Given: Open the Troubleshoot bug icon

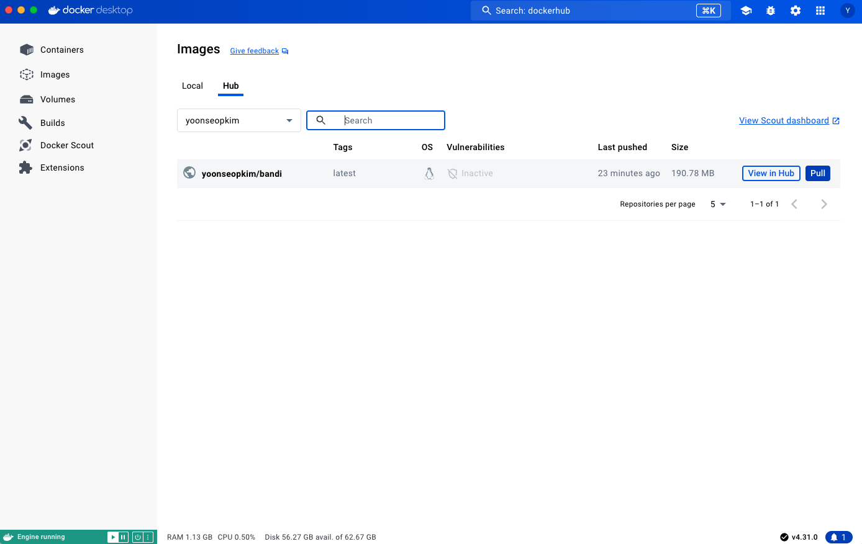Looking at the screenshot, I should 771,11.
